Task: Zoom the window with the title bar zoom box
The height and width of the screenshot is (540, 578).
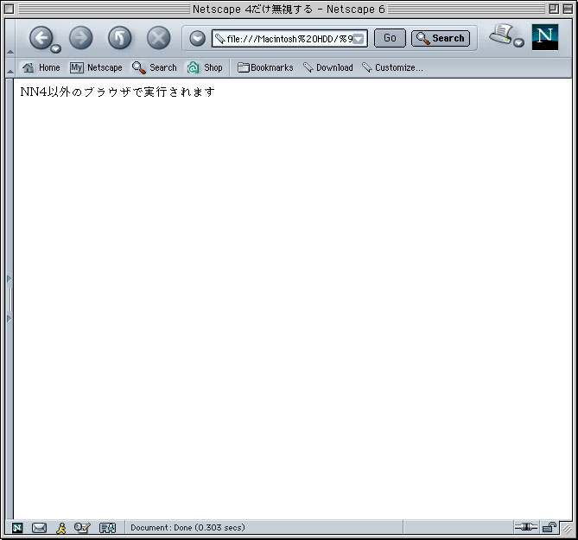Action: coord(554,9)
